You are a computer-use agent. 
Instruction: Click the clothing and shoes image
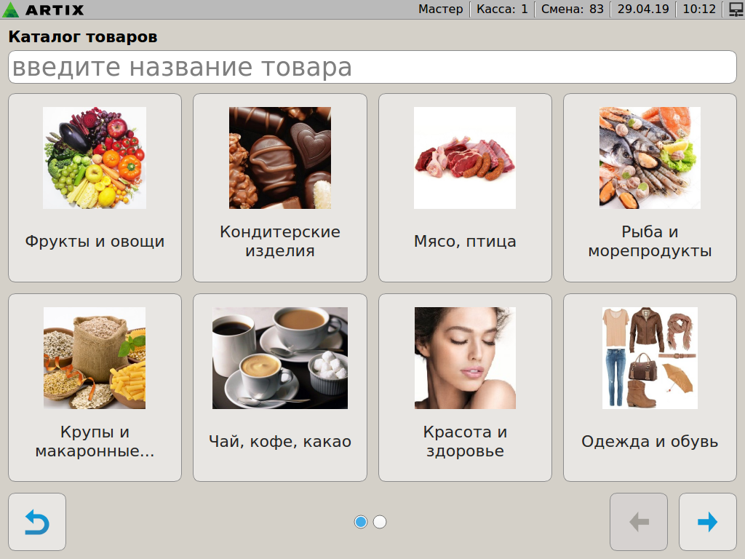click(x=650, y=358)
